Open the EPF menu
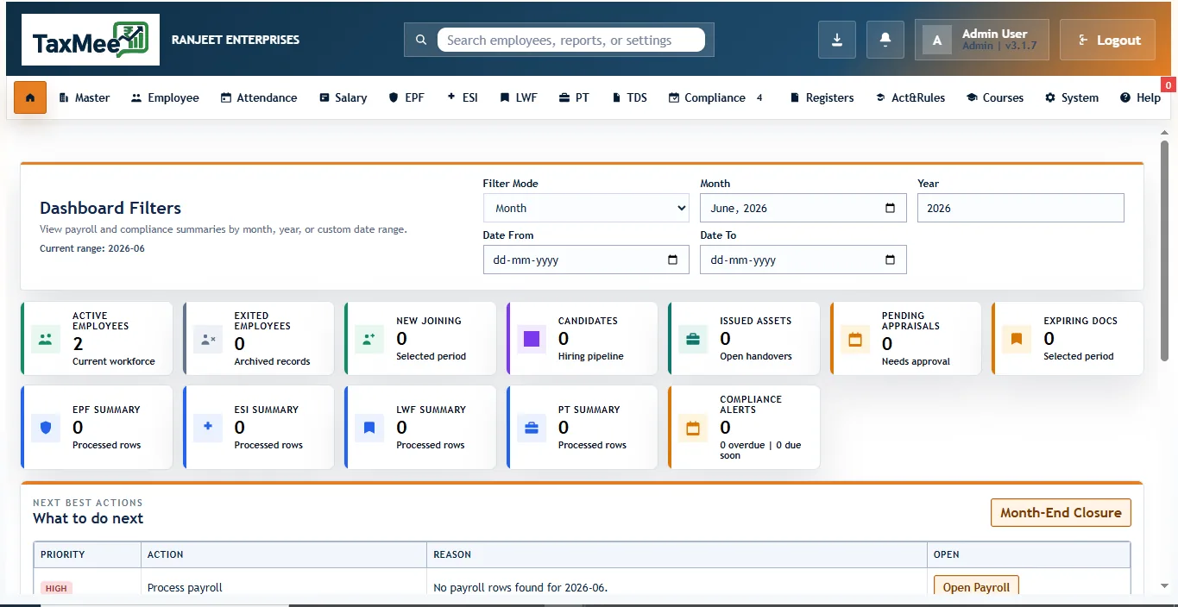The image size is (1178, 607). point(406,97)
